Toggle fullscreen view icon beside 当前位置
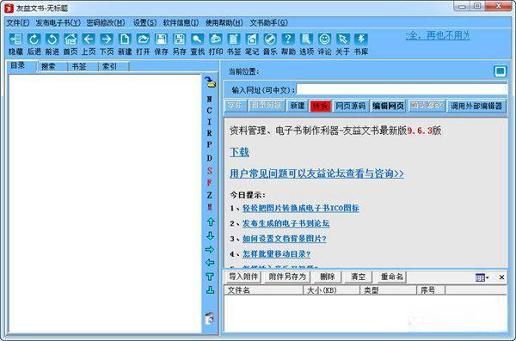This screenshot has height=341, width=516. pyautogui.click(x=501, y=71)
